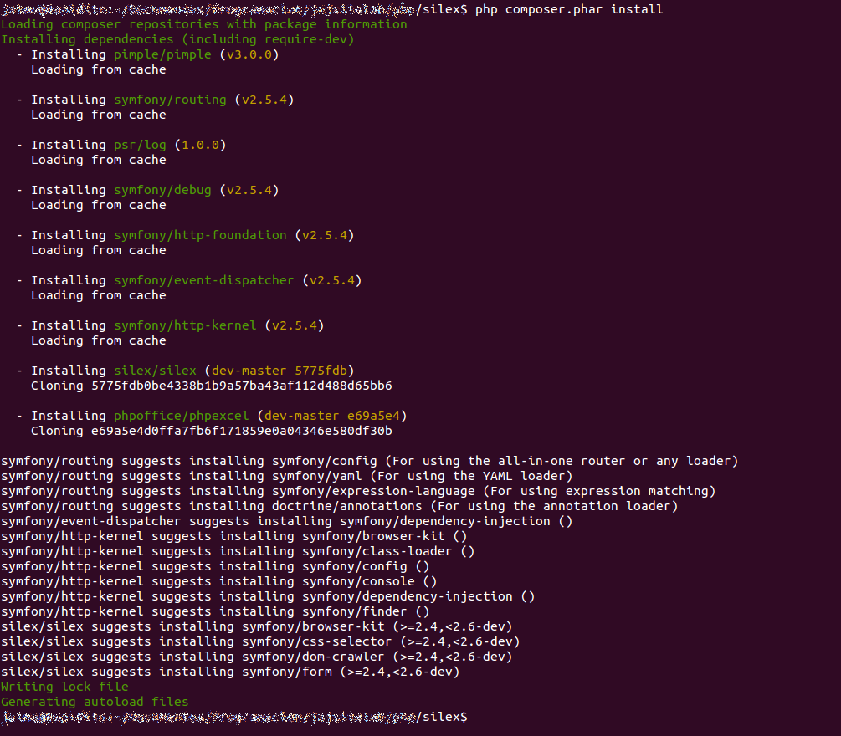841x736 pixels.
Task: Click the 'Writing lock file' line
Action: [x=65, y=686]
